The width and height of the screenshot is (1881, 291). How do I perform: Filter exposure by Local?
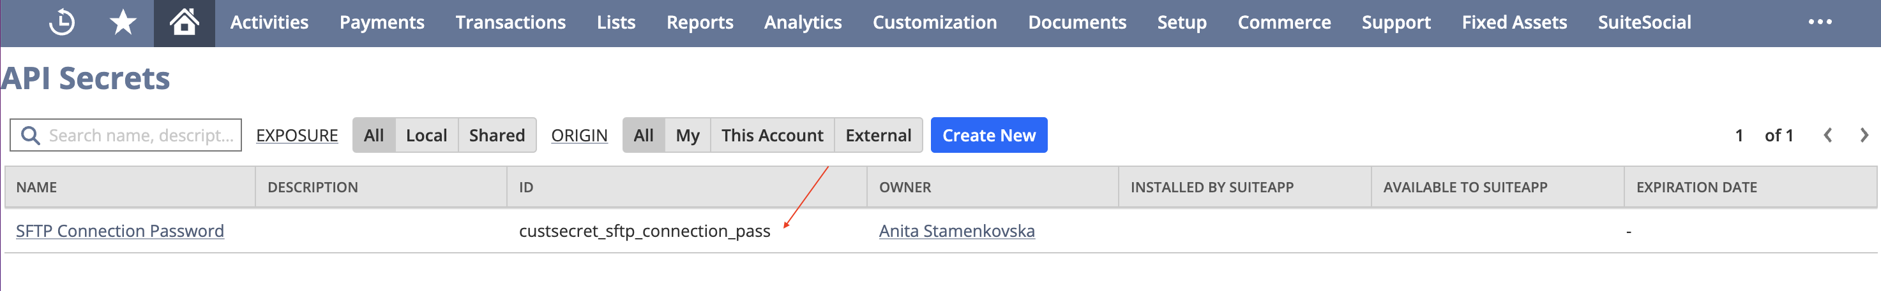click(x=427, y=136)
